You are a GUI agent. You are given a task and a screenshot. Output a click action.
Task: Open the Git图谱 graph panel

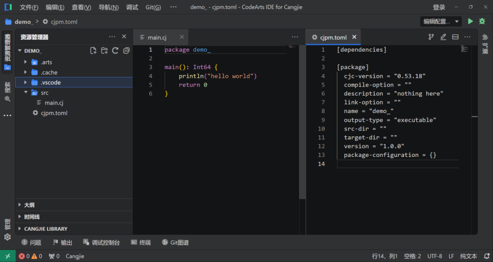175,242
